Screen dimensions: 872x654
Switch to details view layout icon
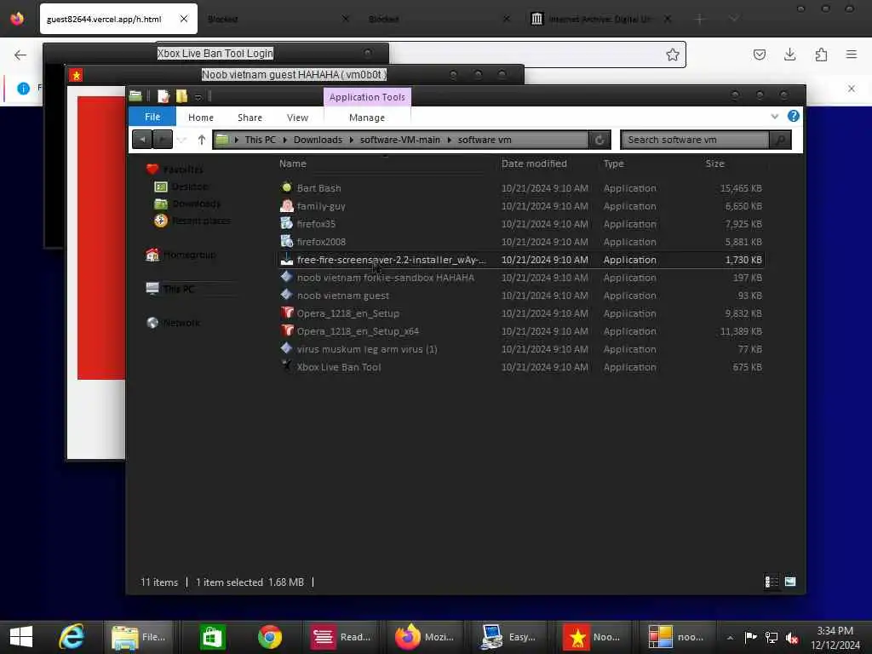(772, 582)
